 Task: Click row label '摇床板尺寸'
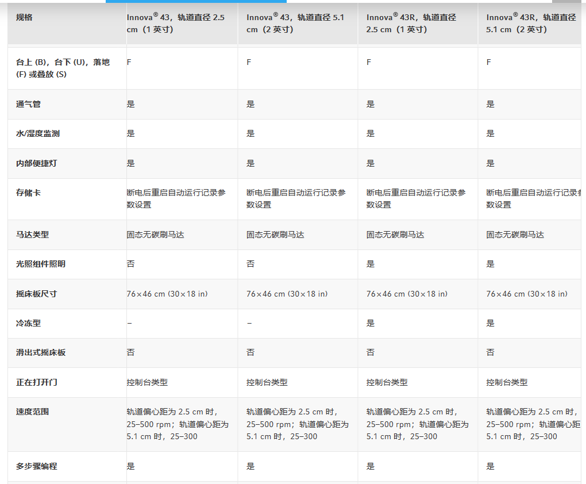pyautogui.click(x=37, y=294)
